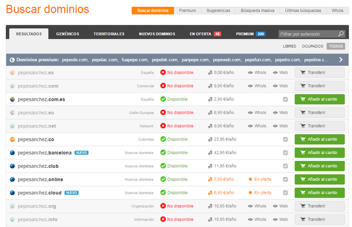Click the globe icon beside pepesanchez.barcelona

pyautogui.click(x=12, y=153)
